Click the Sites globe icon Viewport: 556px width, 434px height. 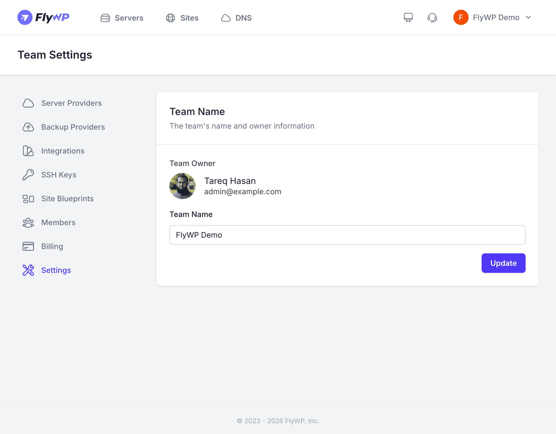point(170,18)
